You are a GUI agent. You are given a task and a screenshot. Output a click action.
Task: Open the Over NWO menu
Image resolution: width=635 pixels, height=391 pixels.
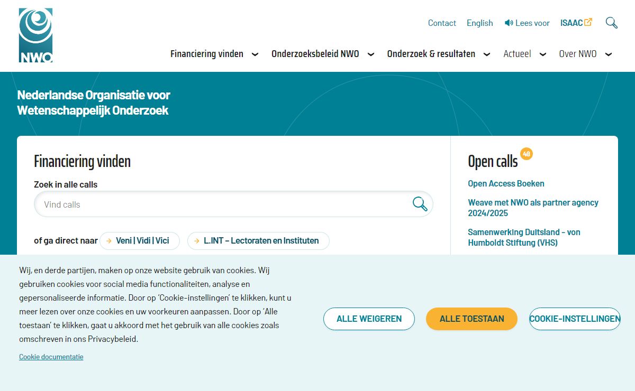pos(578,54)
